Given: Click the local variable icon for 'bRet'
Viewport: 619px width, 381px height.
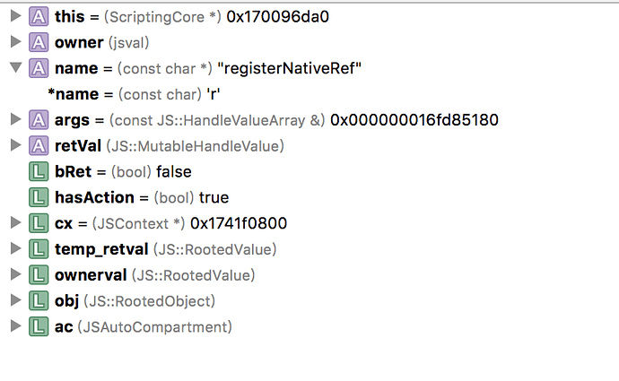Looking at the screenshot, I should point(39,171).
